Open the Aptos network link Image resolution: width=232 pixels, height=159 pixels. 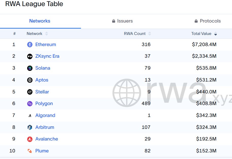pyautogui.click(x=42, y=80)
